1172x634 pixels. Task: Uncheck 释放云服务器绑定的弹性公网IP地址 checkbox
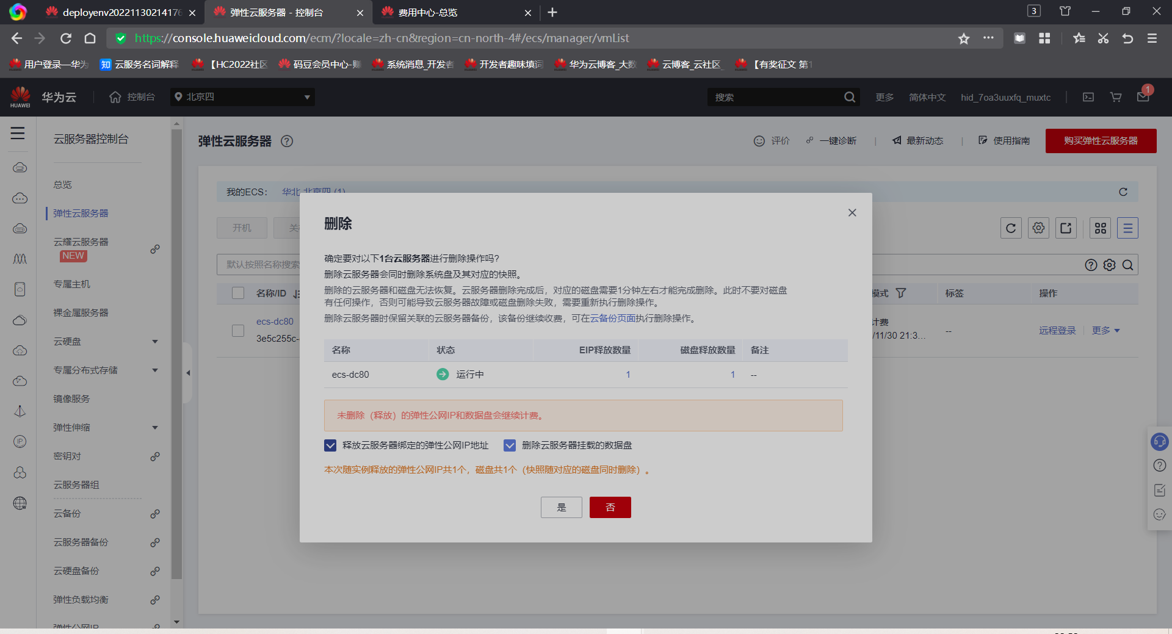pos(330,445)
